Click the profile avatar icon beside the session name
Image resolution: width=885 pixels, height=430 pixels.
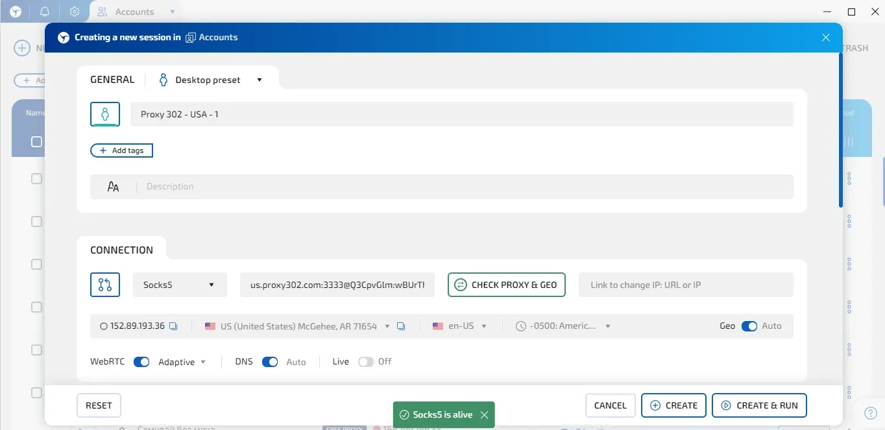click(104, 113)
